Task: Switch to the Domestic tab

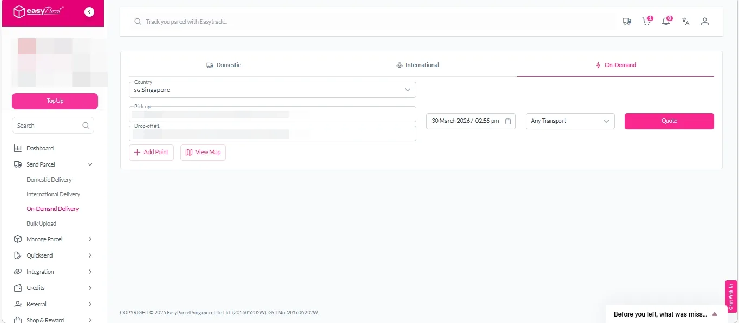Action: pos(224,65)
